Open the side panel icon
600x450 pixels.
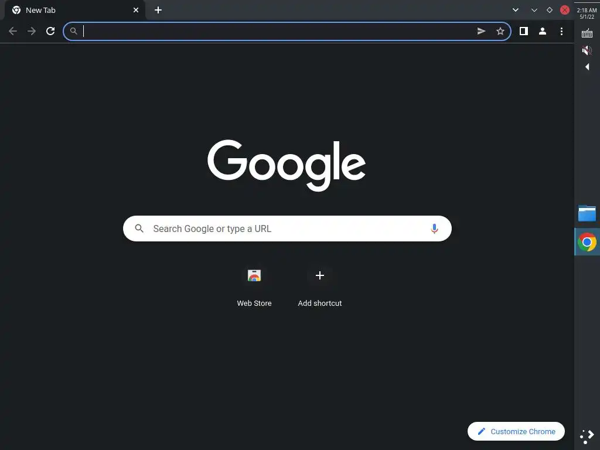point(523,31)
